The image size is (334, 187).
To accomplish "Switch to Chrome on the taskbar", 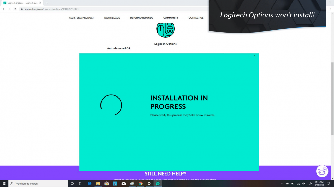I will tap(141, 183).
